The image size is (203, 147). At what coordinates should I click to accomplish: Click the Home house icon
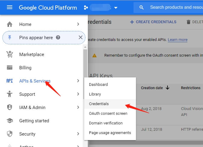pos(10,24)
